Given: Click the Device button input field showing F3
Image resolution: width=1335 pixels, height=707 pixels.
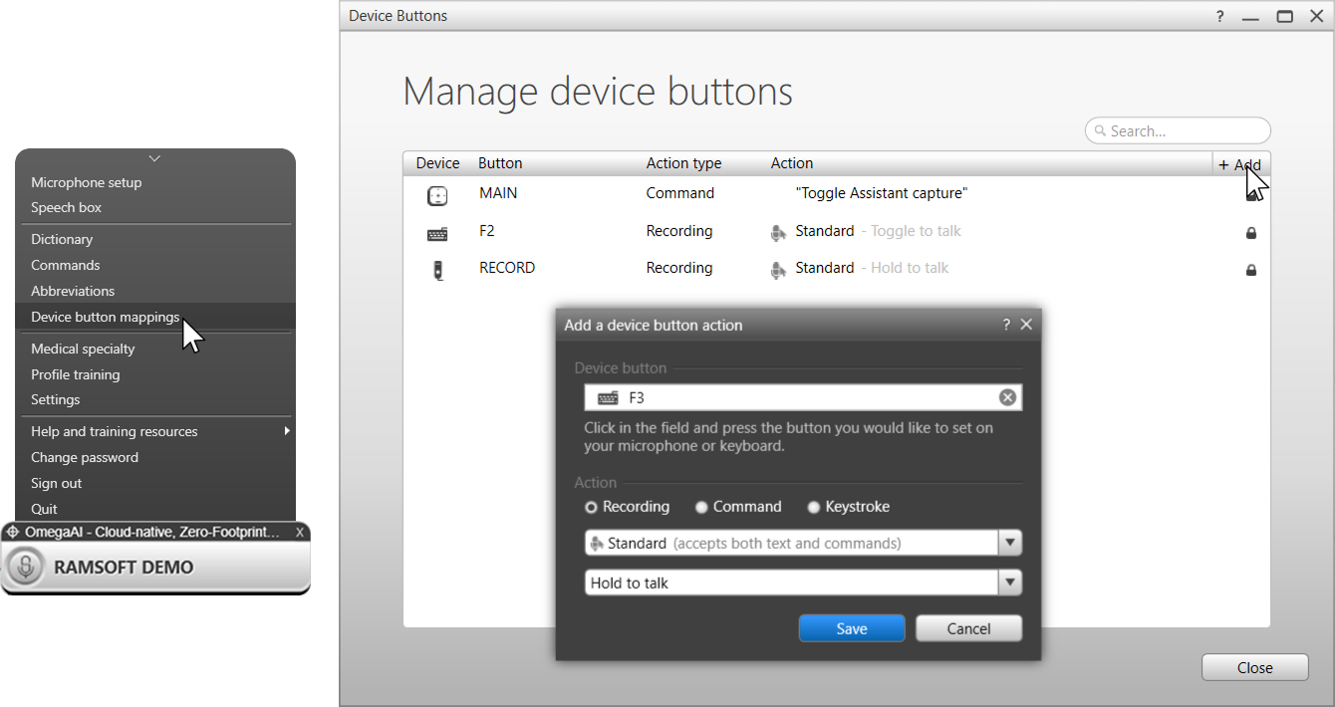Looking at the screenshot, I should click(x=803, y=397).
